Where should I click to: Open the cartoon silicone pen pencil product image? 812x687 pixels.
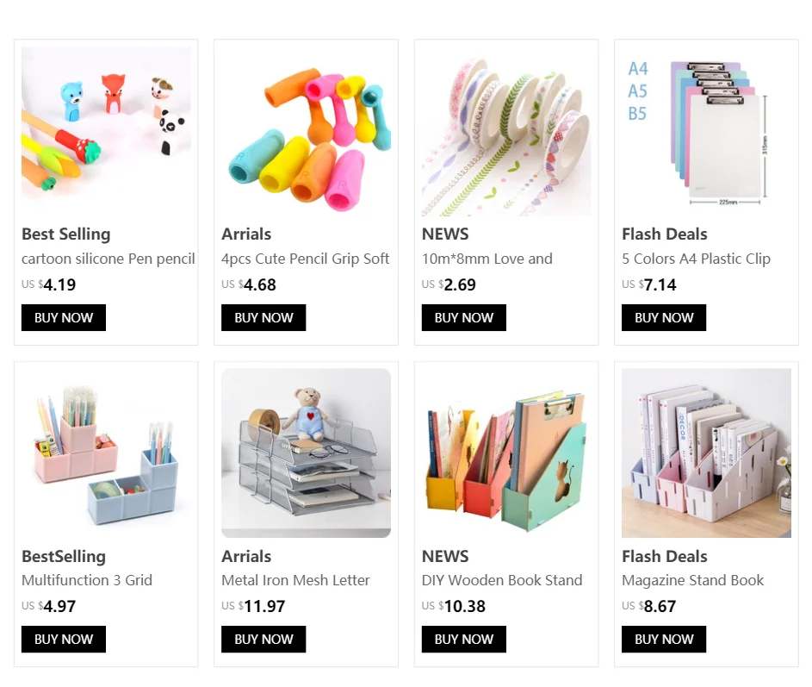pyautogui.click(x=106, y=131)
